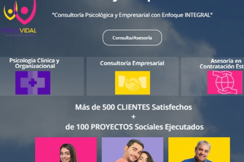This screenshot has width=244, height=162.
Task: Click the Más de 500 CLIENTES Satisfechos text
Action: click(133, 107)
